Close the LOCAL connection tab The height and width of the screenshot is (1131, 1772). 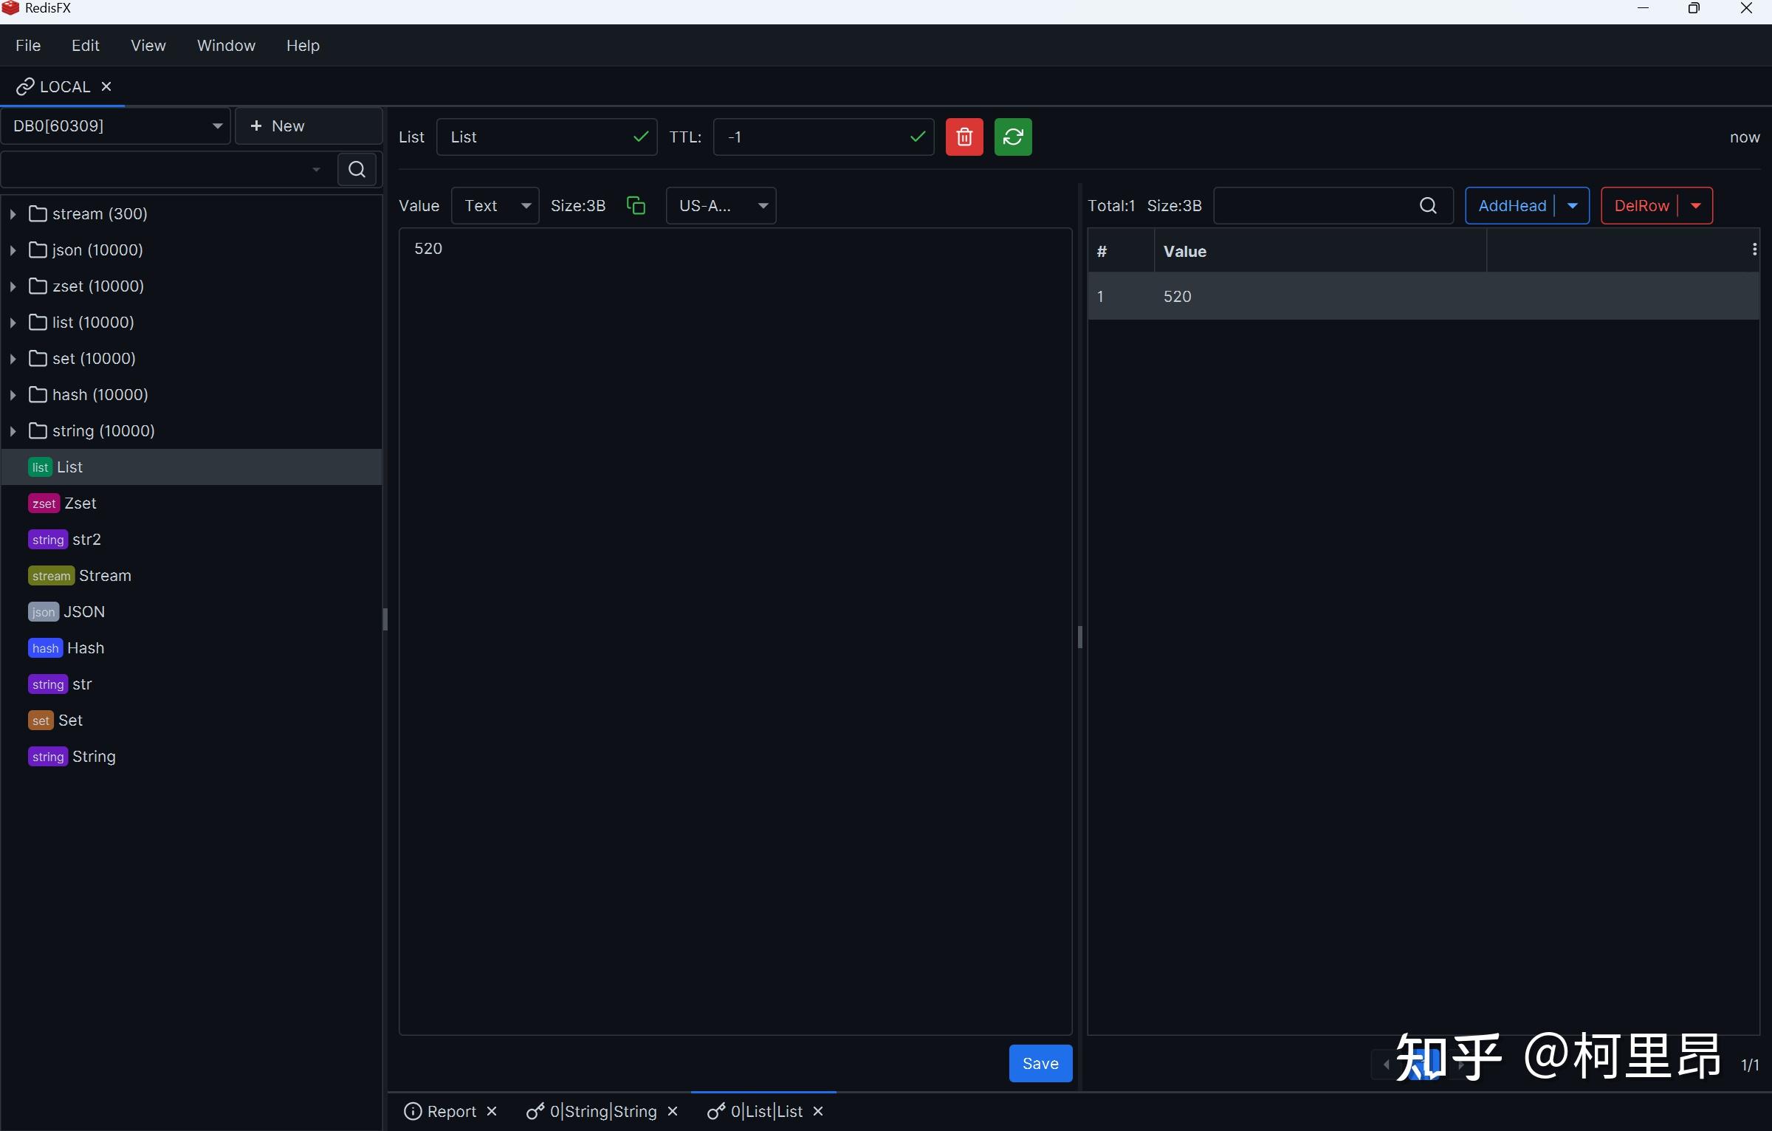106,86
